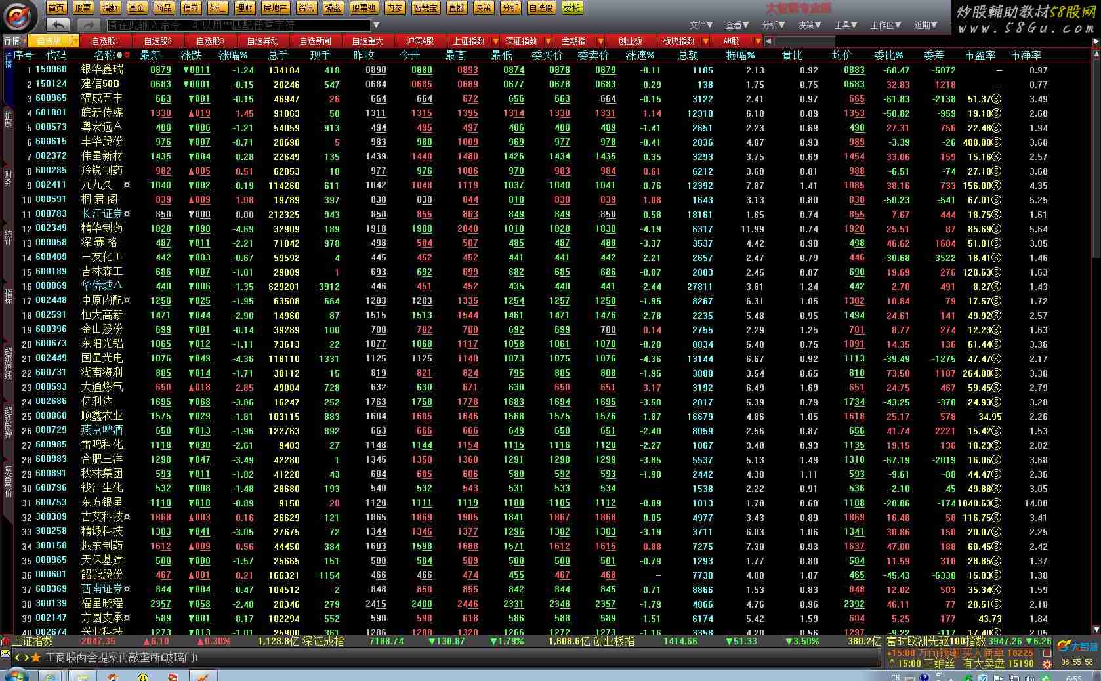Sort by 涨幅% column header

234,55
